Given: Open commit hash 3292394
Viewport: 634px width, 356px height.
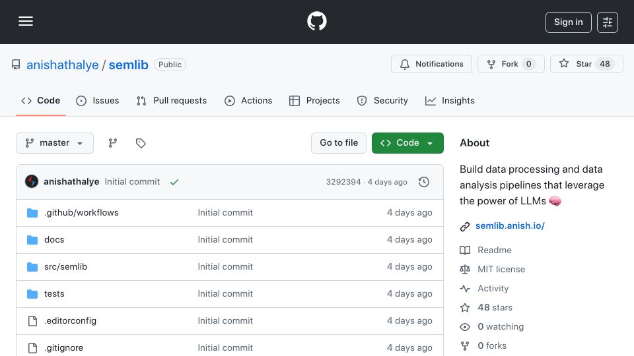Looking at the screenshot, I should click(x=343, y=182).
